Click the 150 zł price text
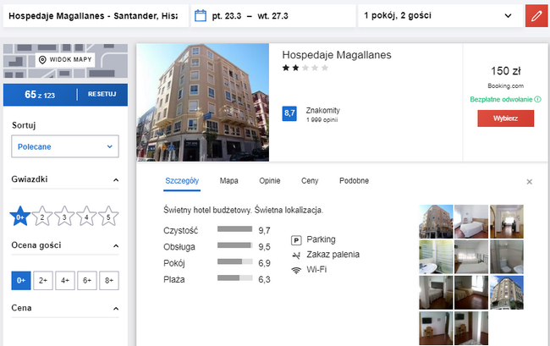Image resolution: width=550 pixels, height=346 pixels. (x=505, y=71)
